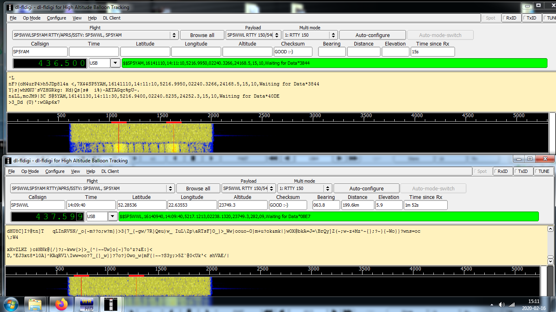Click Auto-configure in the upper window
Screen dimensions: 556x312
(373, 35)
